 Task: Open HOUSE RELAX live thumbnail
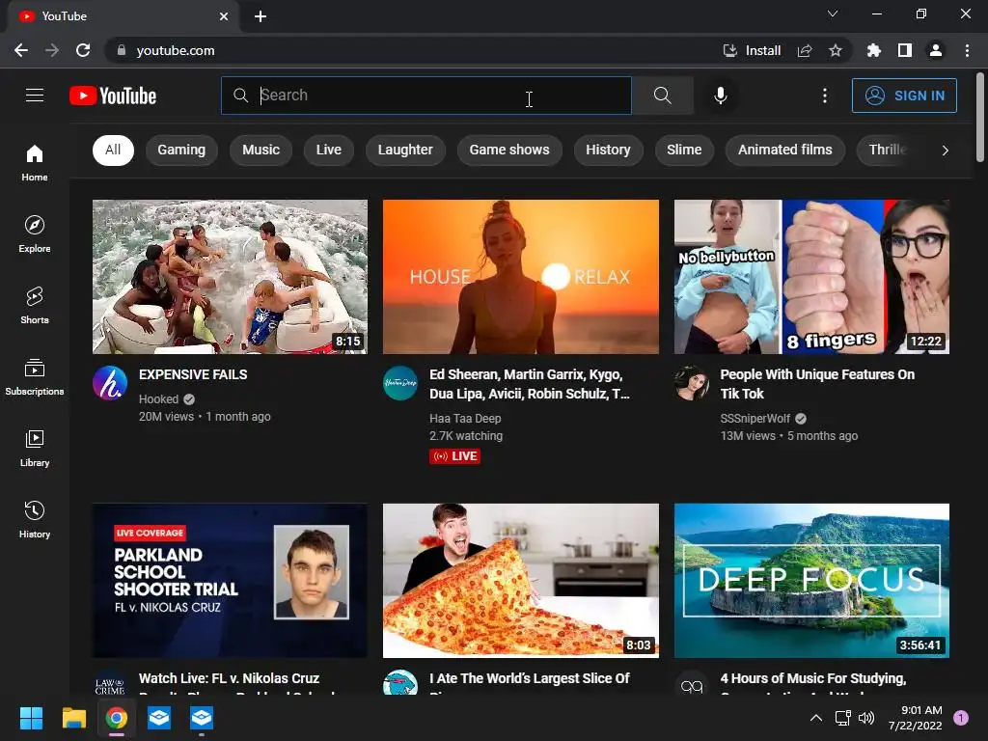[520, 277]
